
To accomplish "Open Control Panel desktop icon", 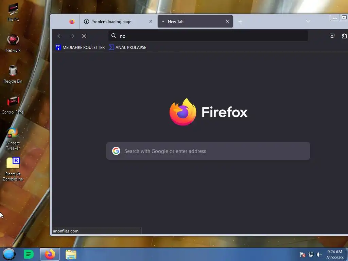I will coord(13,105).
